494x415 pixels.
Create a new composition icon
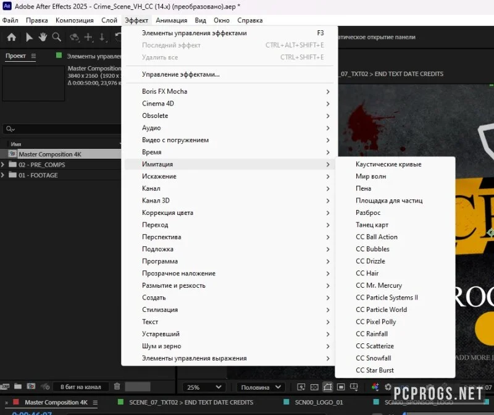pos(31,387)
